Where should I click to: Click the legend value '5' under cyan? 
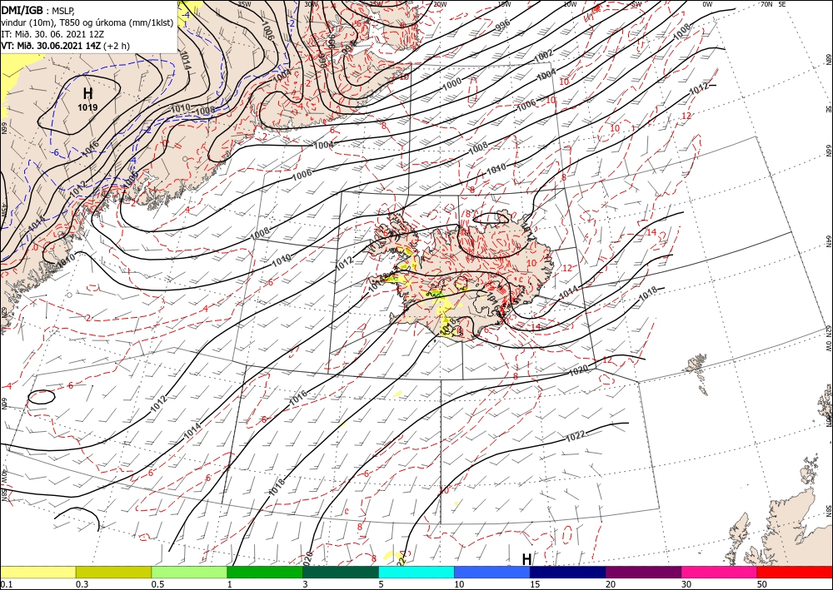(x=382, y=584)
